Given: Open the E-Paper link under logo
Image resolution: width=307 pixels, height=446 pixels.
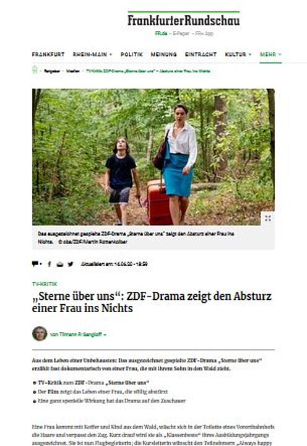Looking at the screenshot, I should click(181, 33).
